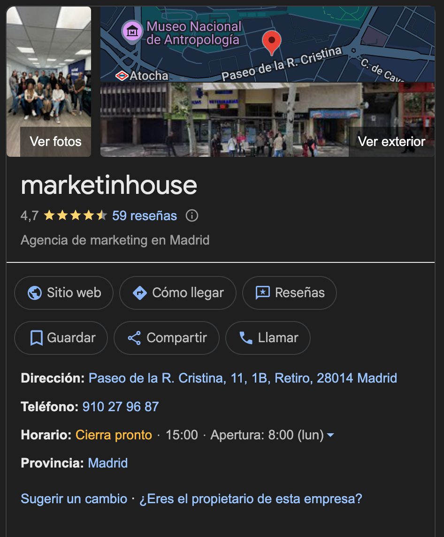Click the directions arrow diamond icon

(140, 293)
